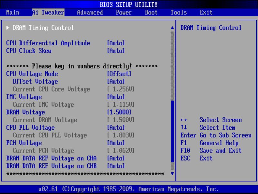Click the blue scrollbar thumb
This screenshot has width=258, height=194.
[x=173, y=131]
